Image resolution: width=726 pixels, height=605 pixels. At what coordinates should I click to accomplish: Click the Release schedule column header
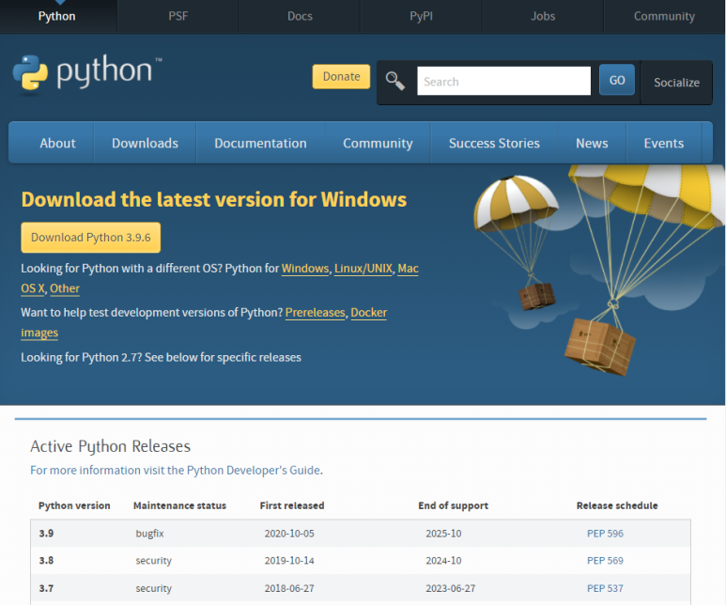click(x=617, y=505)
